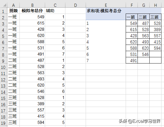This screenshot has width=164, height=127.
Task: Select empty pivot cell H9
Action: pyautogui.click(x=156, y=60)
